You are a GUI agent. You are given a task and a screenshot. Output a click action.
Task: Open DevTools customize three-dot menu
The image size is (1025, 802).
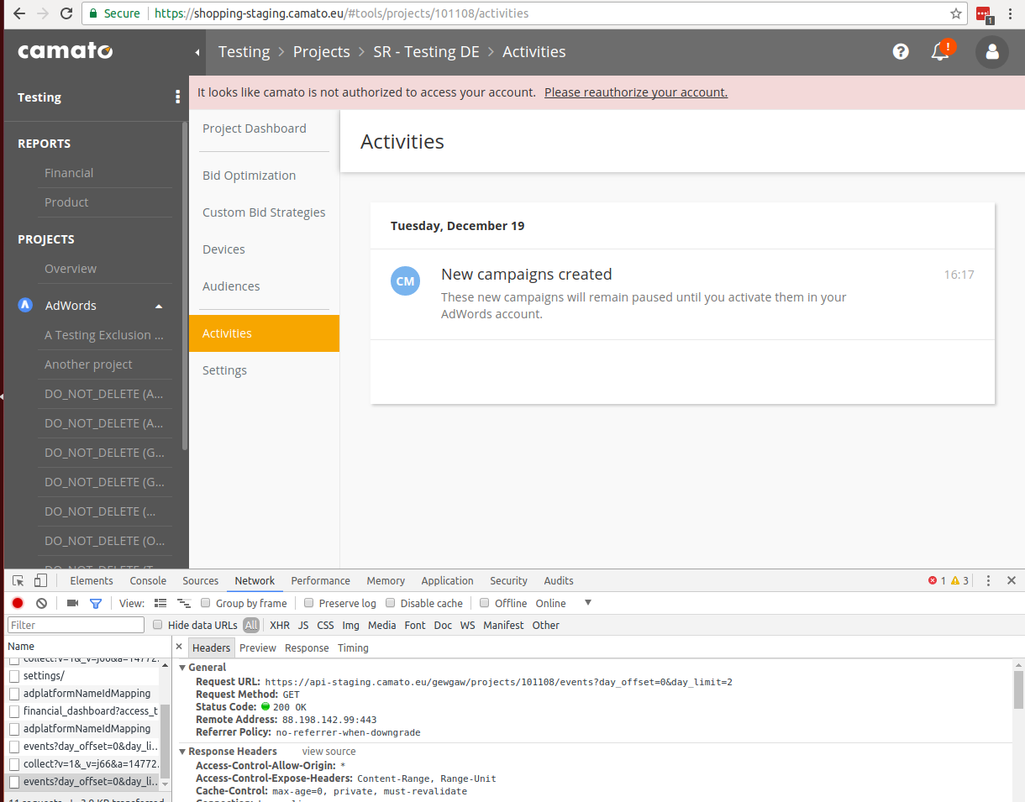point(989,580)
